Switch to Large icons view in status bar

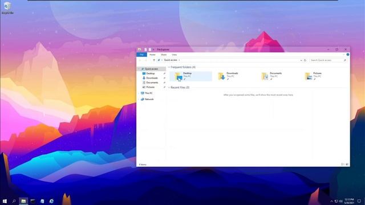347,165
